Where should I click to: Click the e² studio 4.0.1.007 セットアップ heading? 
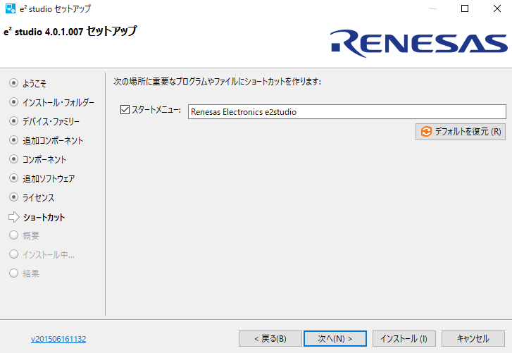tap(70, 31)
